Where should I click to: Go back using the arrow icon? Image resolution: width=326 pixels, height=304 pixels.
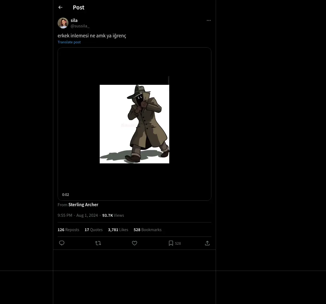[x=60, y=8]
